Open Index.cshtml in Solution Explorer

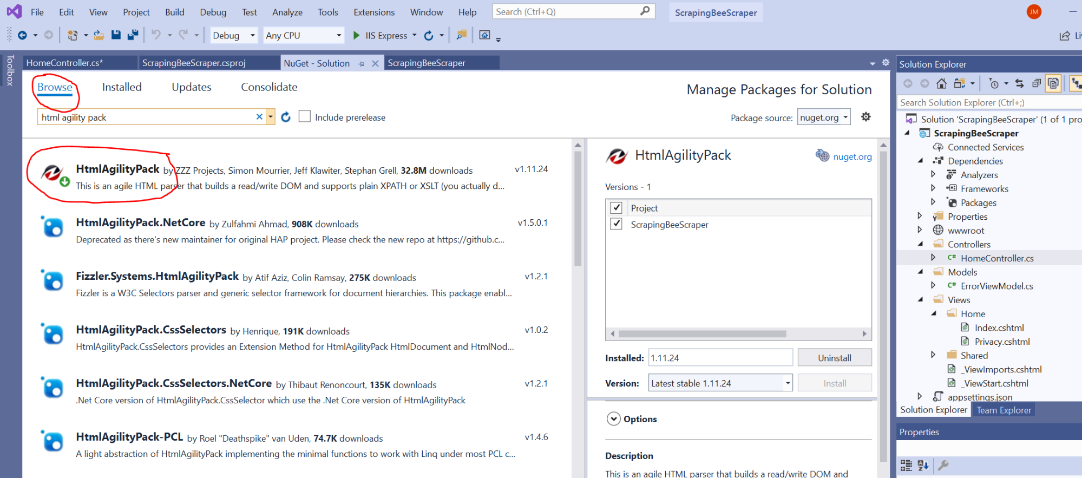tap(999, 328)
